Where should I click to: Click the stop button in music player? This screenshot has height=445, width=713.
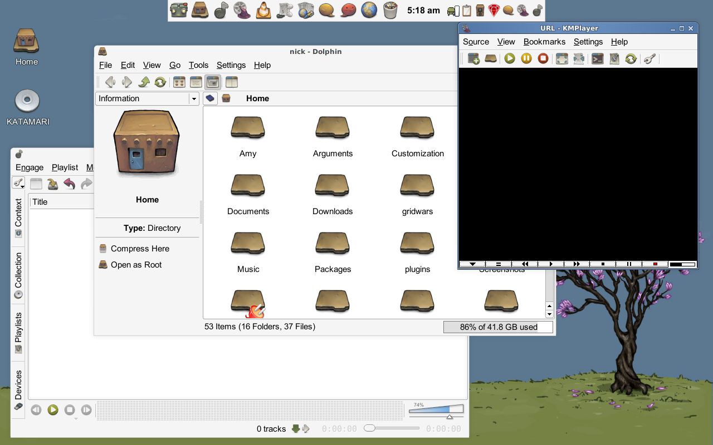pyautogui.click(x=70, y=410)
